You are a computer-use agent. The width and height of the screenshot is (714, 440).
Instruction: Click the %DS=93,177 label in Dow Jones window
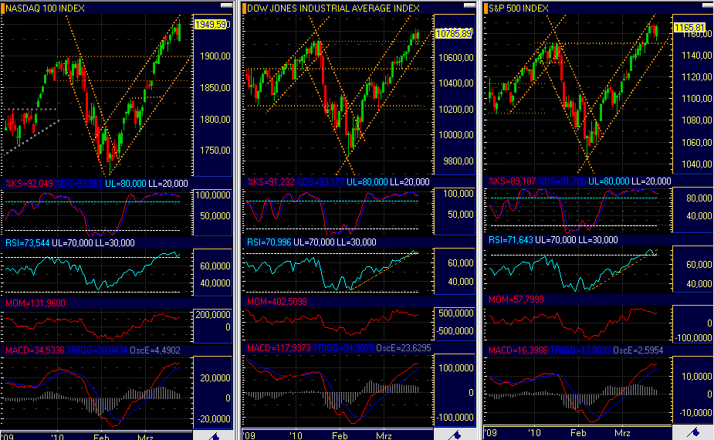click(320, 182)
